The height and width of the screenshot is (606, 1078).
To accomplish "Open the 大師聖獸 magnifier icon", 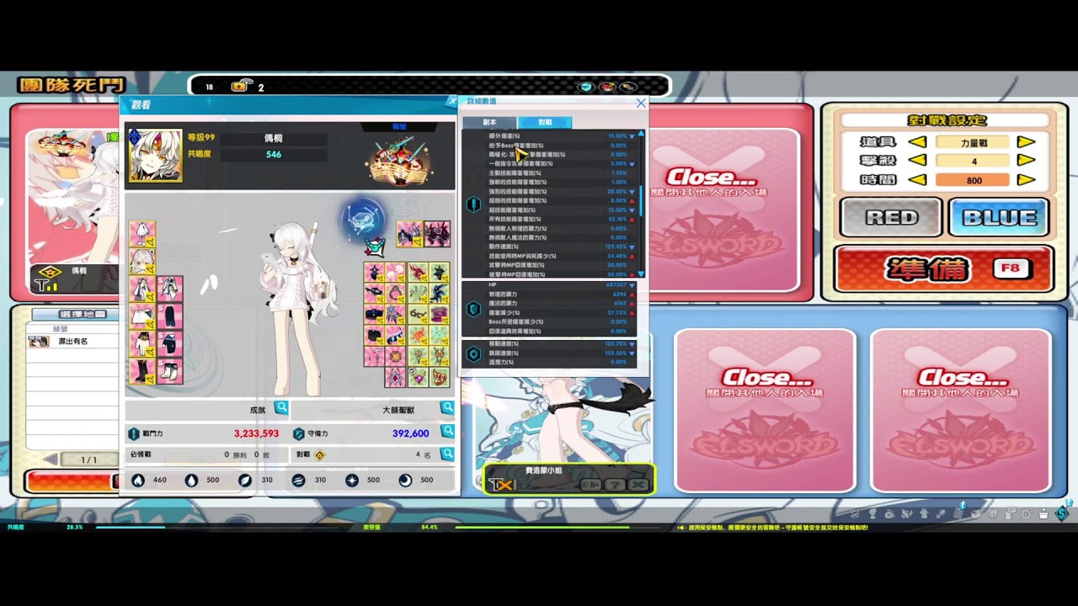I will point(447,408).
